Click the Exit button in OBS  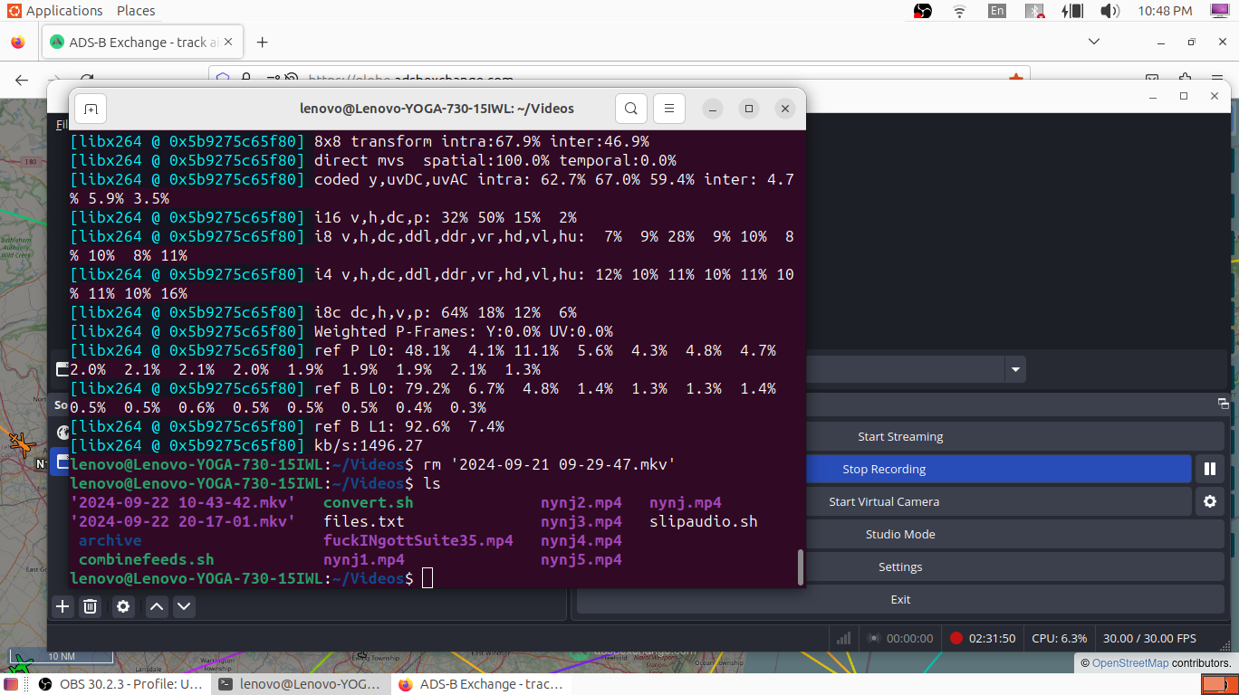(900, 599)
